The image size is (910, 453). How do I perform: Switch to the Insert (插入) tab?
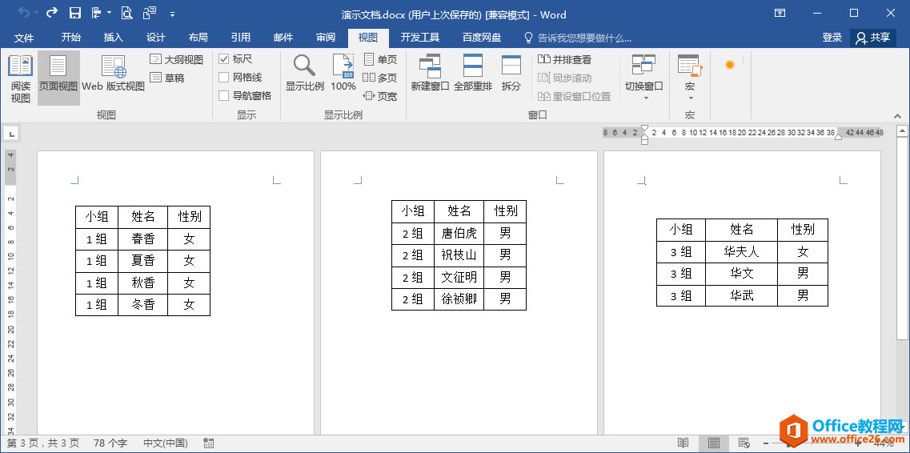[x=113, y=38]
